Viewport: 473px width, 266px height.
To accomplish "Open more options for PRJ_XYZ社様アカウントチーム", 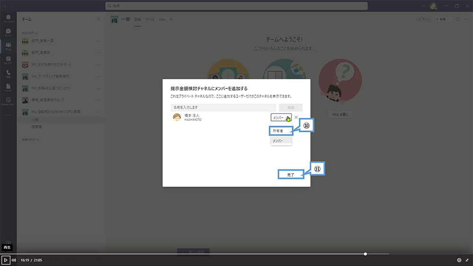I will pos(98,64).
